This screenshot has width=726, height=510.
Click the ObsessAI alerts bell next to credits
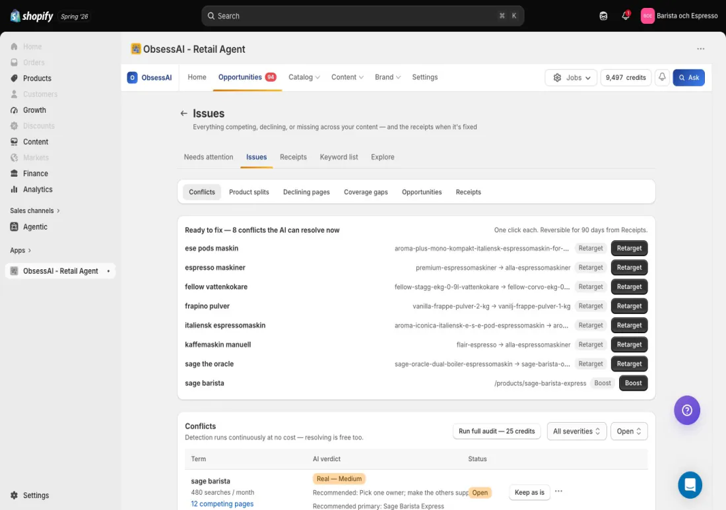[x=662, y=77]
